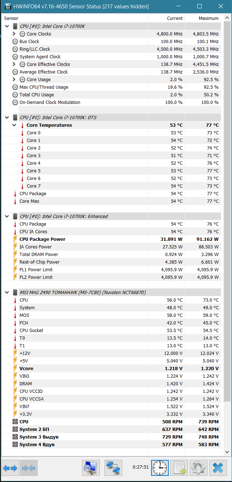Select the CPU Package Power row
Viewport: 232px width, 482px height.
[111, 239]
